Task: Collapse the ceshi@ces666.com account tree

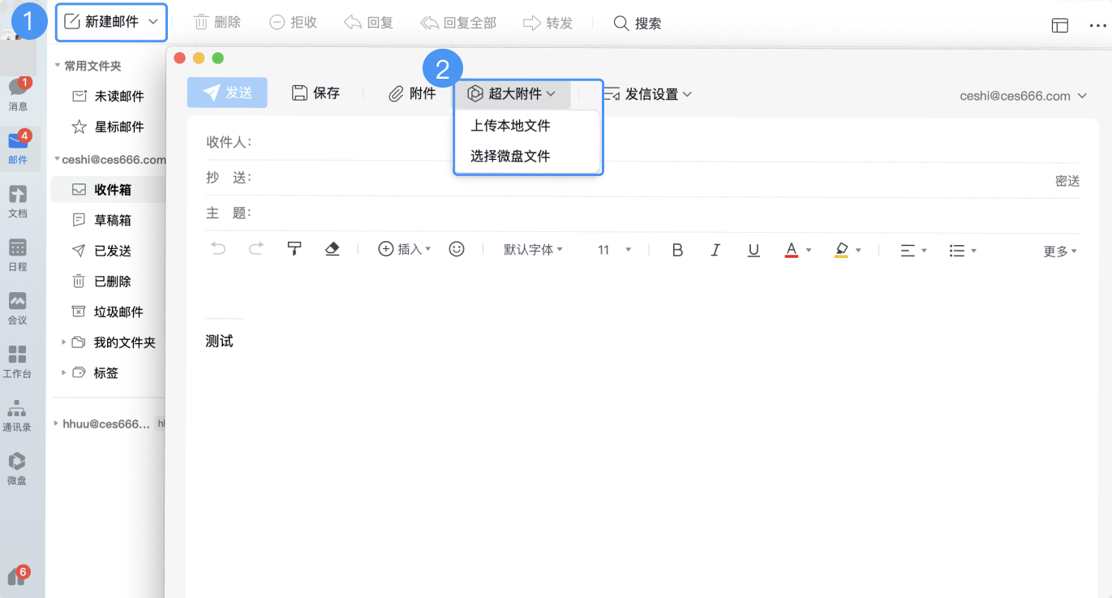Action: click(x=57, y=160)
